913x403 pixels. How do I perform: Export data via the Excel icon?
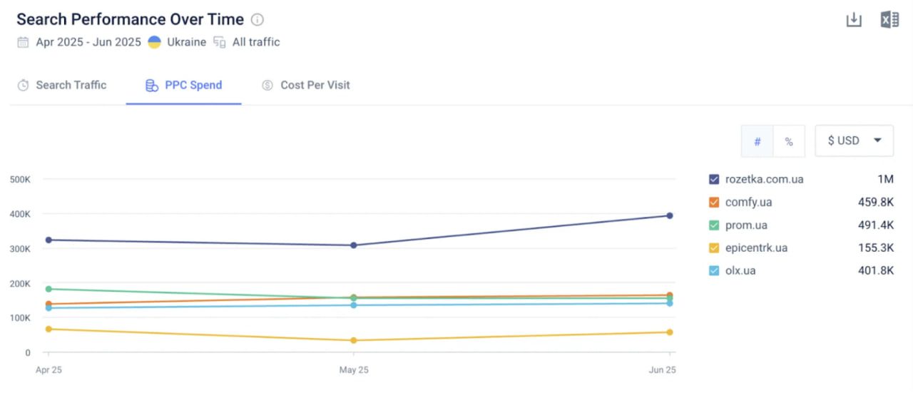[x=889, y=20]
